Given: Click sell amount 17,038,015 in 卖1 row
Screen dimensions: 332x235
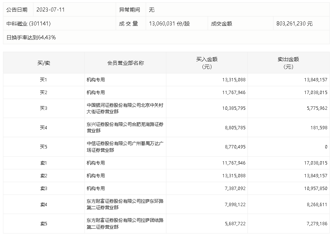Looking at the screenshot, I should [316, 163].
